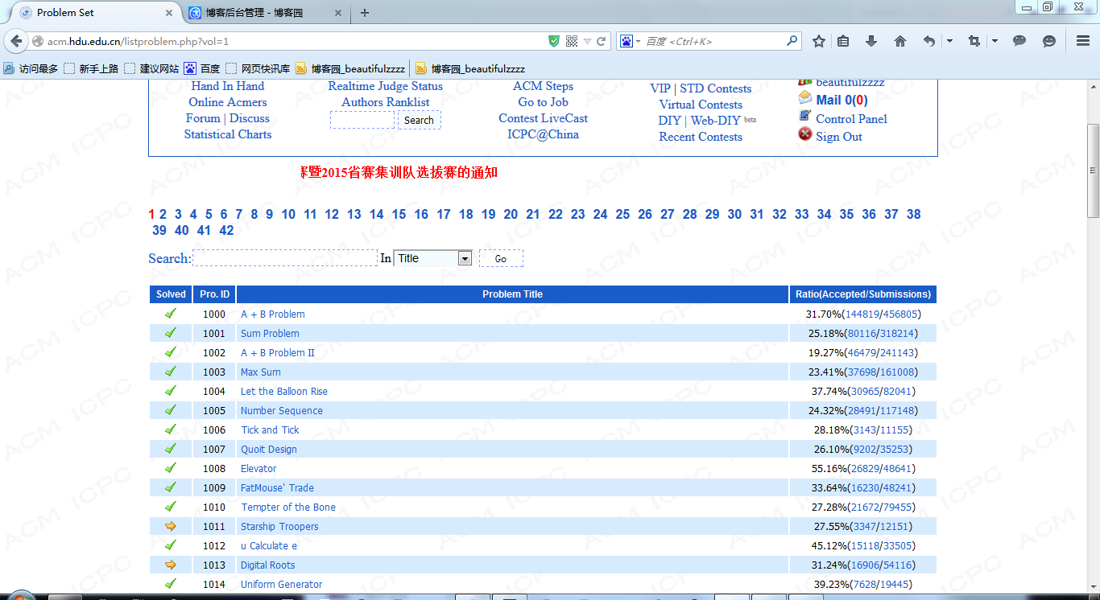Screen dimensions: 1100x600
Task: Click the red 2015 selection contest notice
Action: point(399,172)
